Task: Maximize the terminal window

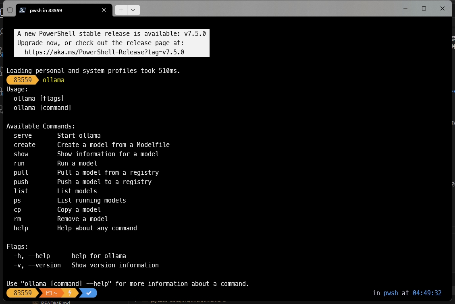Action: coord(424,8)
